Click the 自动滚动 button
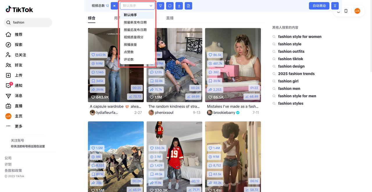This screenshot has height=192, width=372. pyautogui.click(x=319, y=6)
